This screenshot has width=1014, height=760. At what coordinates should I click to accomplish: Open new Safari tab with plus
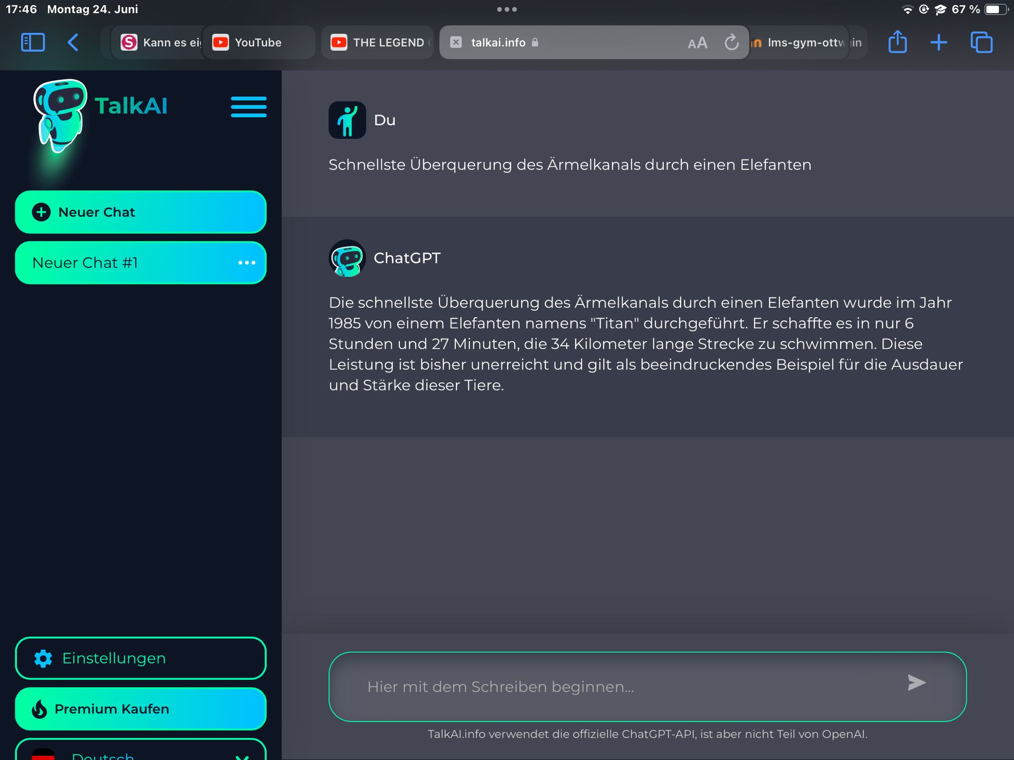[938, 42]
